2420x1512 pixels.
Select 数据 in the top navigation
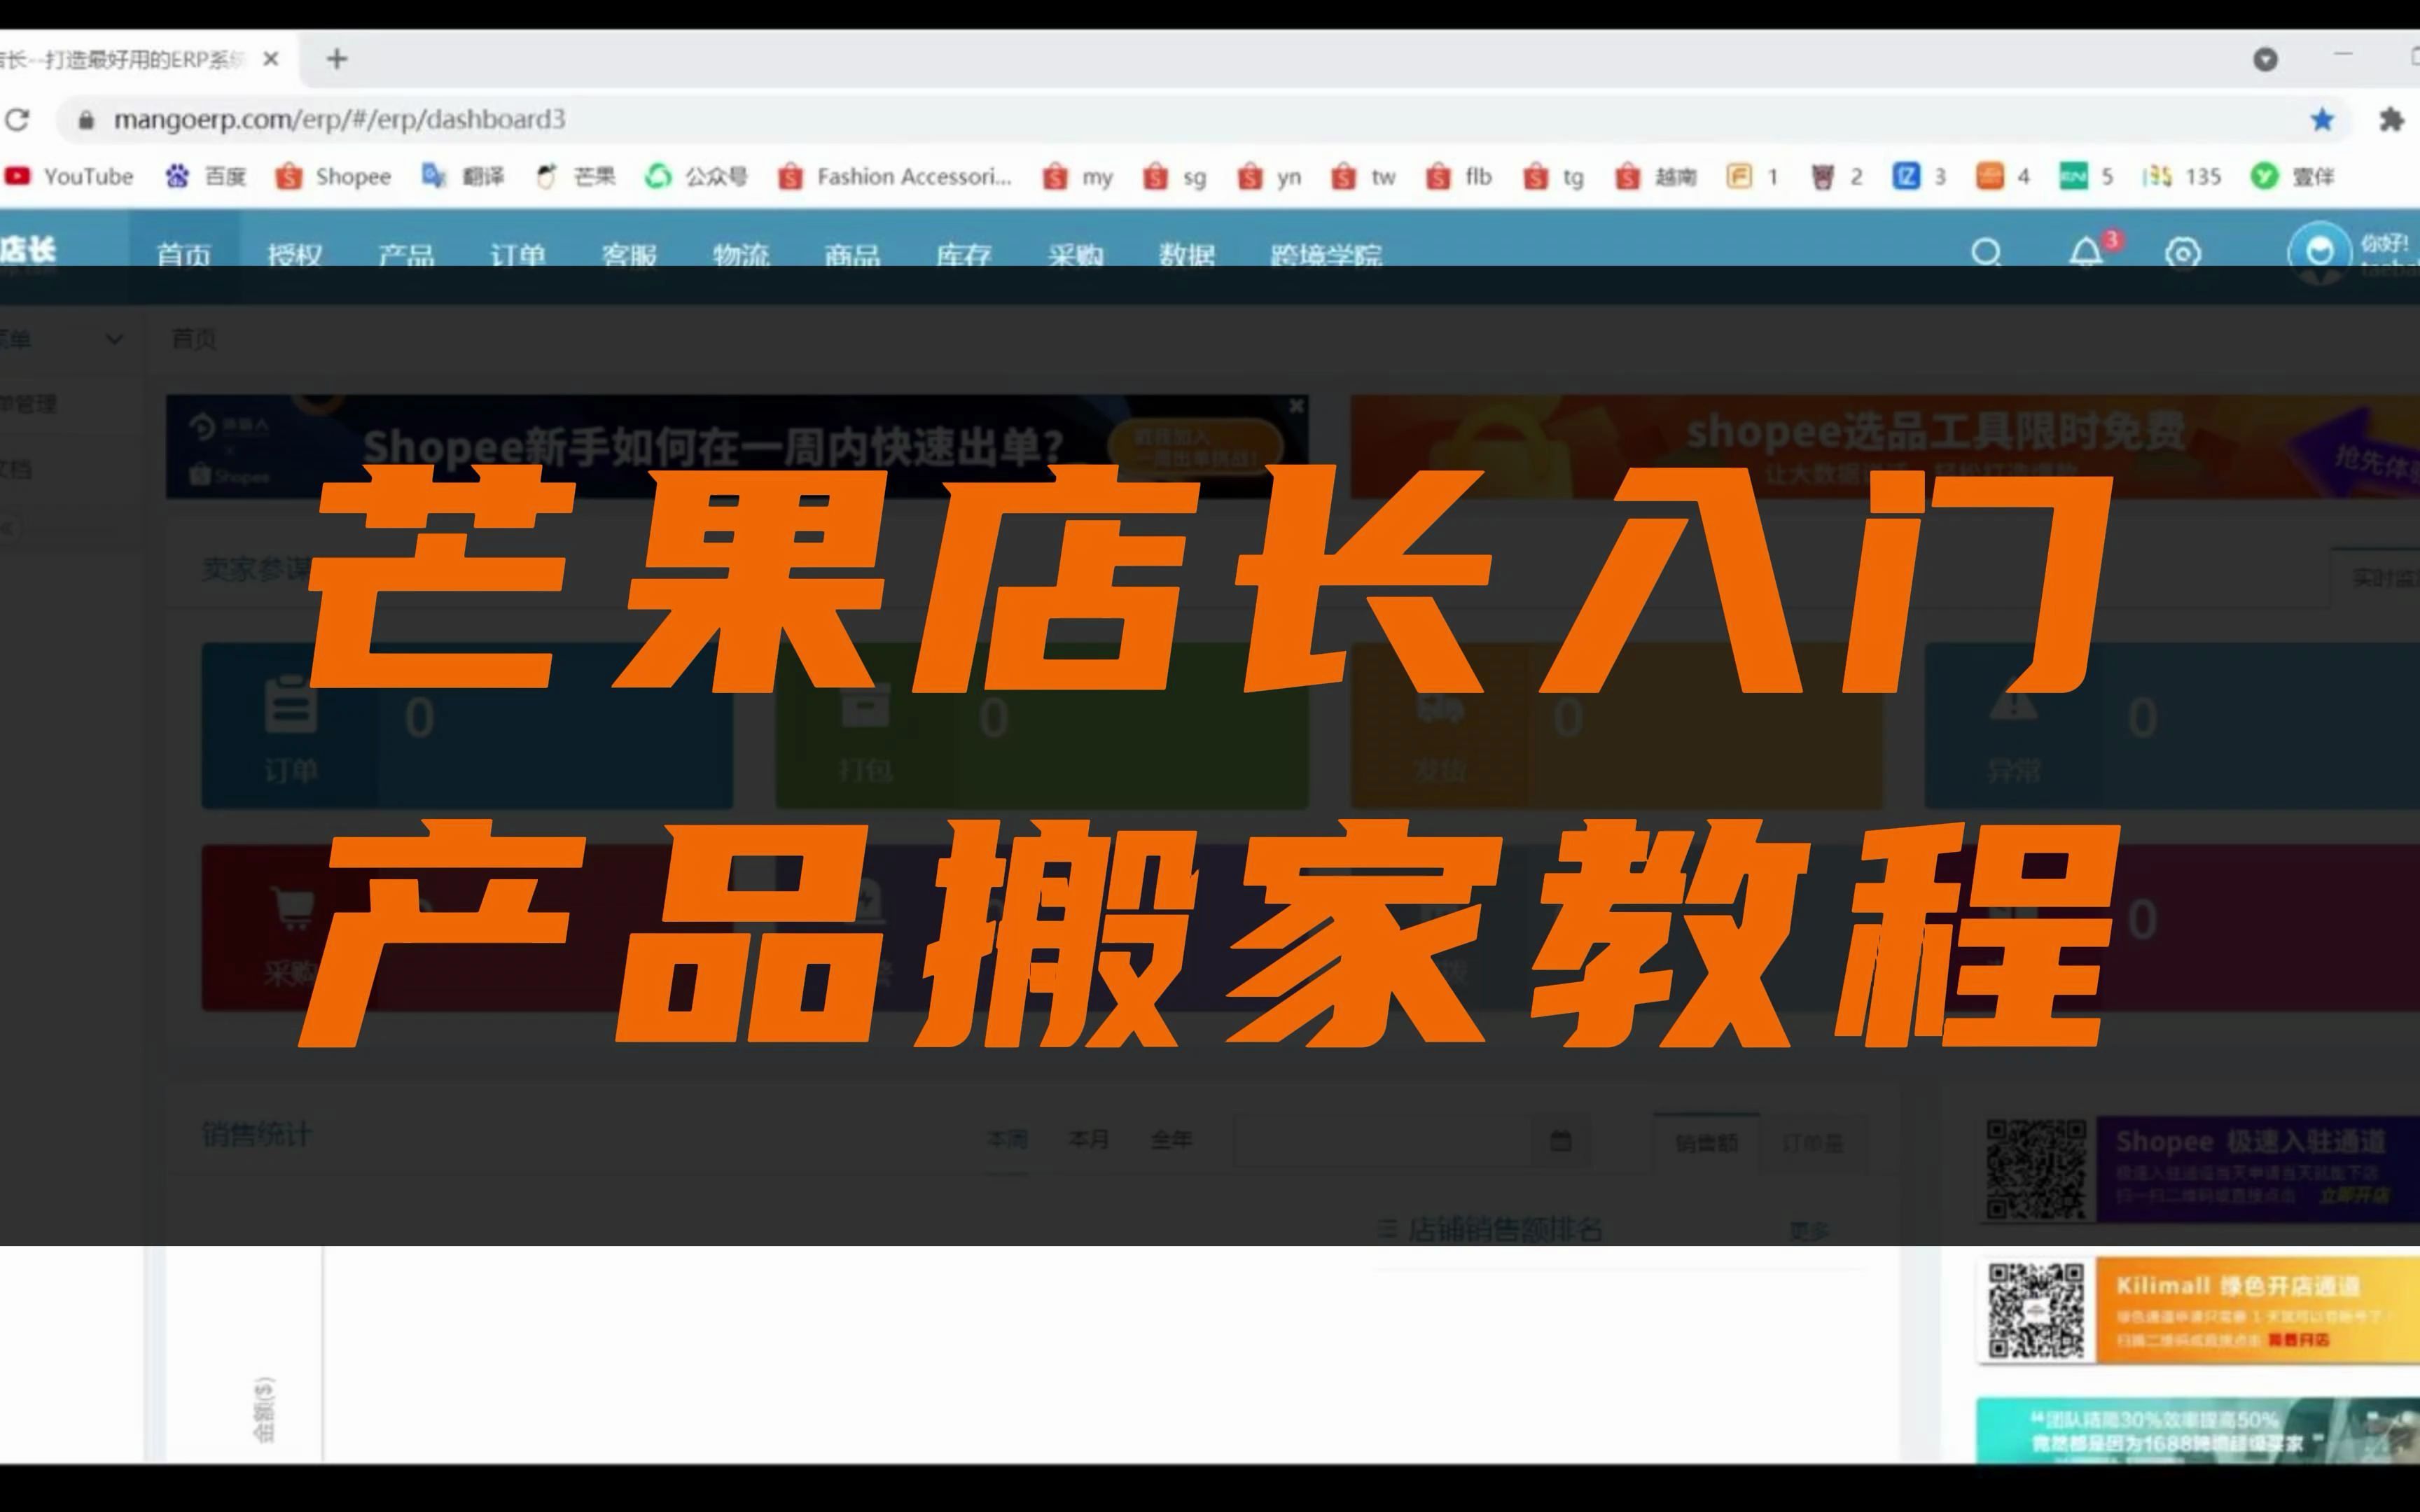pyautogui.click(x=1187, y=255)
